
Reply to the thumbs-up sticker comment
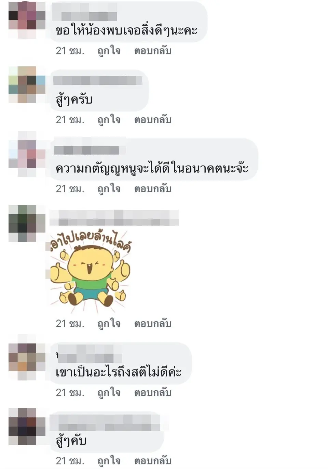pyautogui.click(x=153, y=324)
